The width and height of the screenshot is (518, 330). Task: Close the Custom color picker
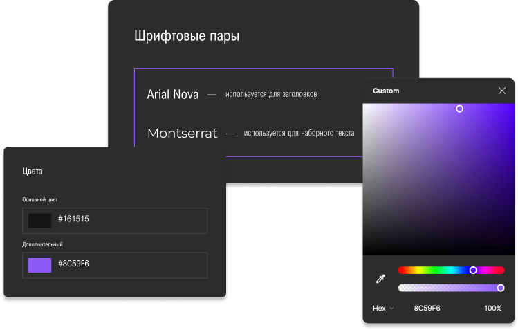502,91
